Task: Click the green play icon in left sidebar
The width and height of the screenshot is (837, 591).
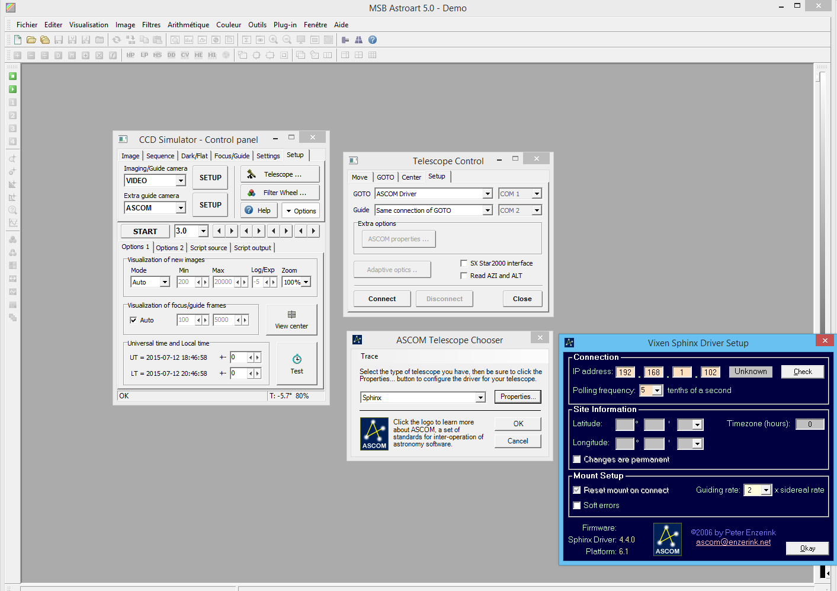Action: (x=12, y=90)
